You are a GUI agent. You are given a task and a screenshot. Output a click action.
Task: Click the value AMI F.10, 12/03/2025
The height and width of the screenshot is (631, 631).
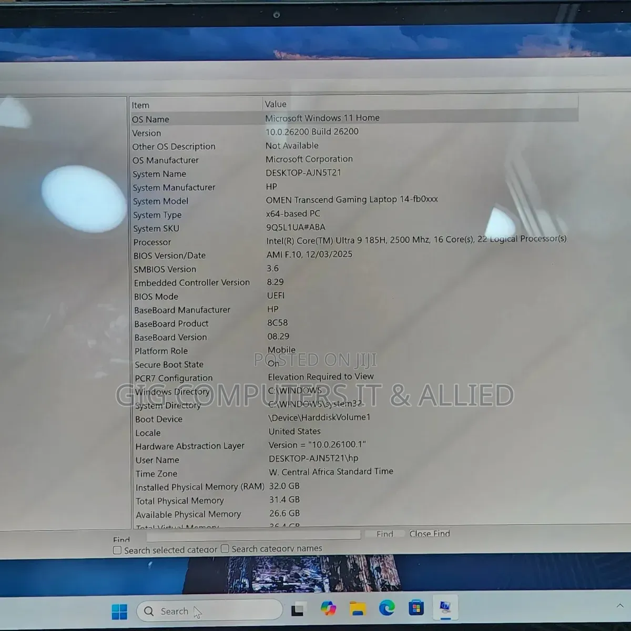(309, 255)
